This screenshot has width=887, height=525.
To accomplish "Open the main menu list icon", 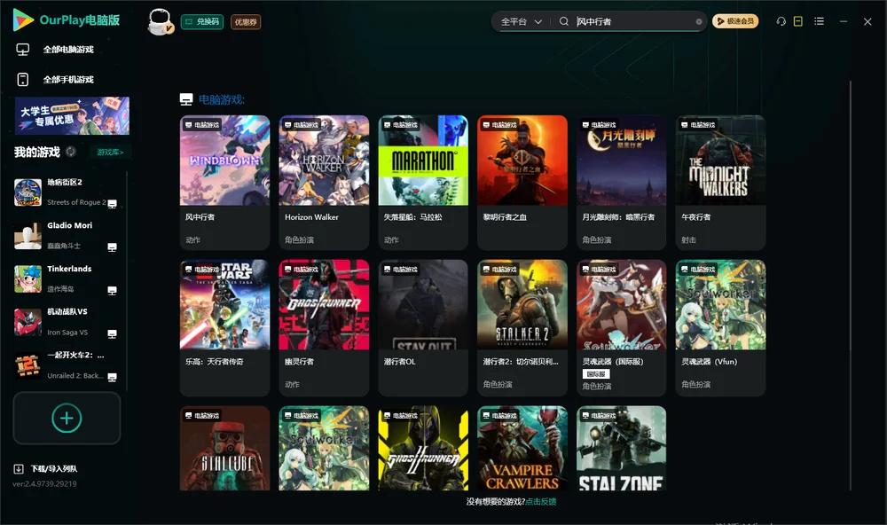I will pyautogui.click(x=819, y=21).
